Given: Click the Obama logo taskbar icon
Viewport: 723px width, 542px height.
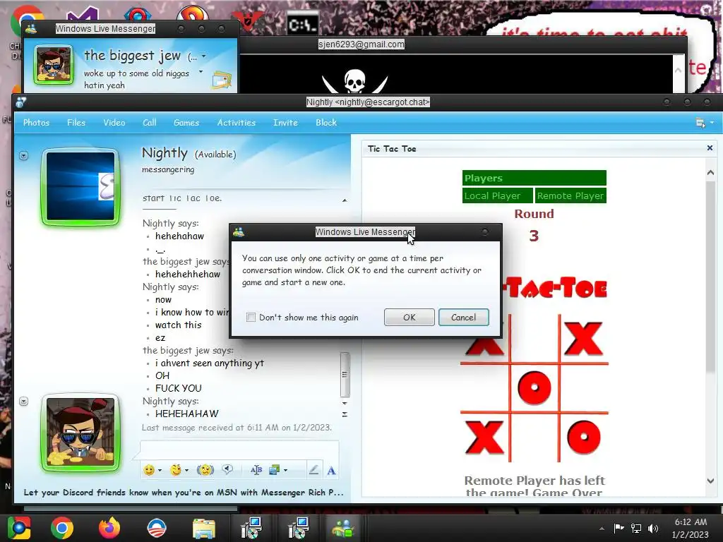Looking at the screenshot, I should (x=157, y=528).
